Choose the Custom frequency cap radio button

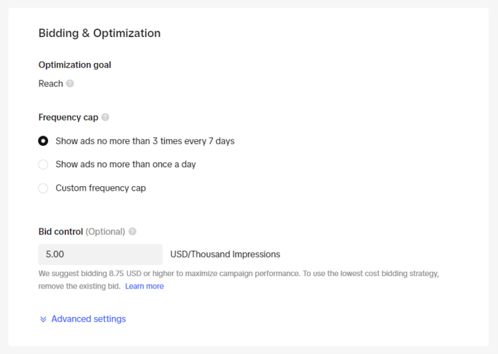coord(43,188)
